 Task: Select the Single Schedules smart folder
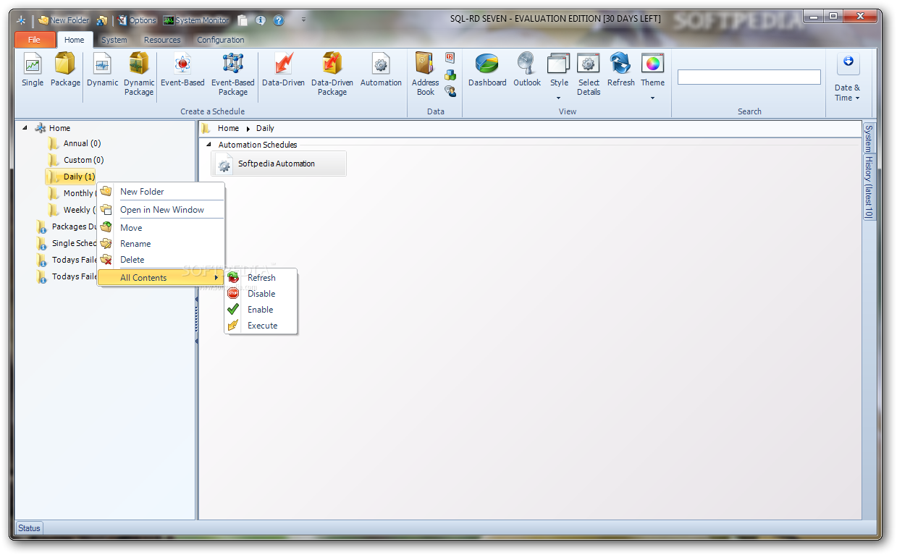[x=67, y=243]
